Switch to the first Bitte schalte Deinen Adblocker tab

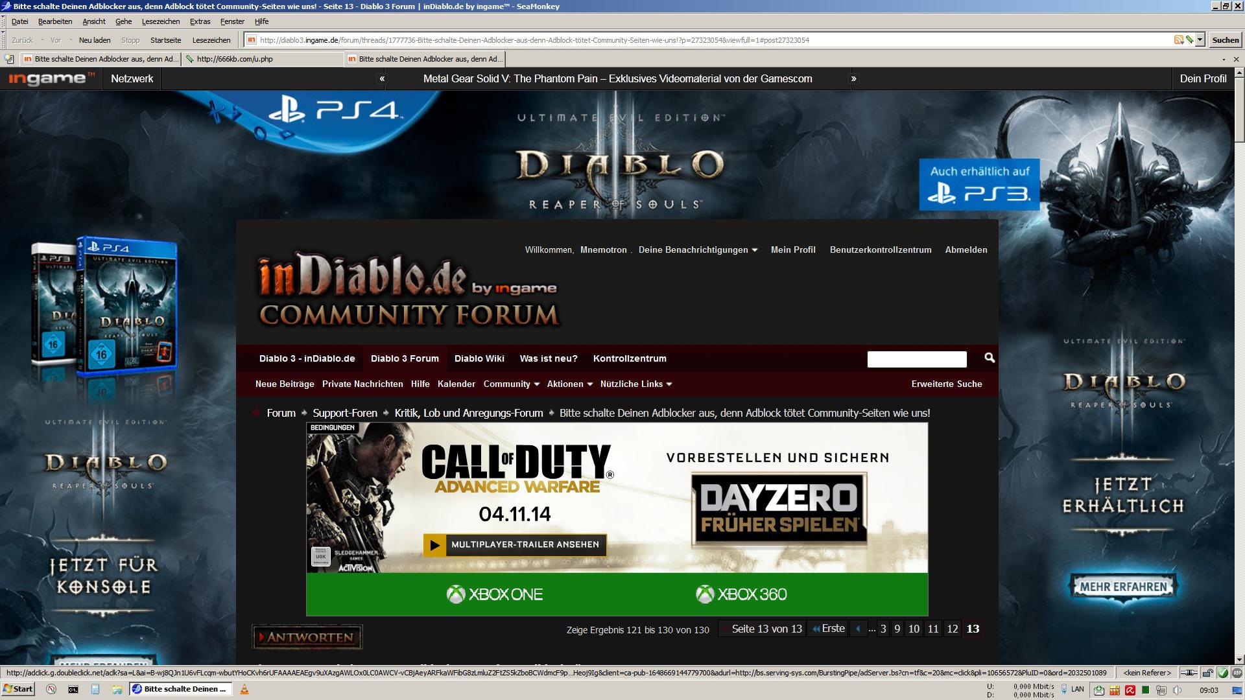point(101,59)
